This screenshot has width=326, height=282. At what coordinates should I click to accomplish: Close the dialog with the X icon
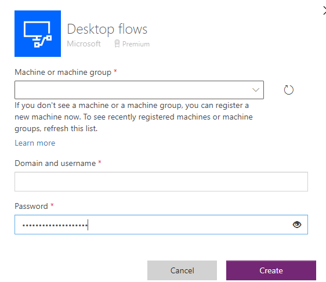point(324,11)
